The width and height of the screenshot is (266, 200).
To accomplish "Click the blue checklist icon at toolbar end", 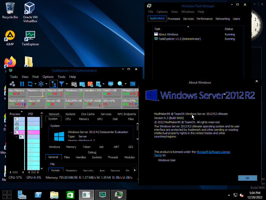I will [x=133, y=84].
